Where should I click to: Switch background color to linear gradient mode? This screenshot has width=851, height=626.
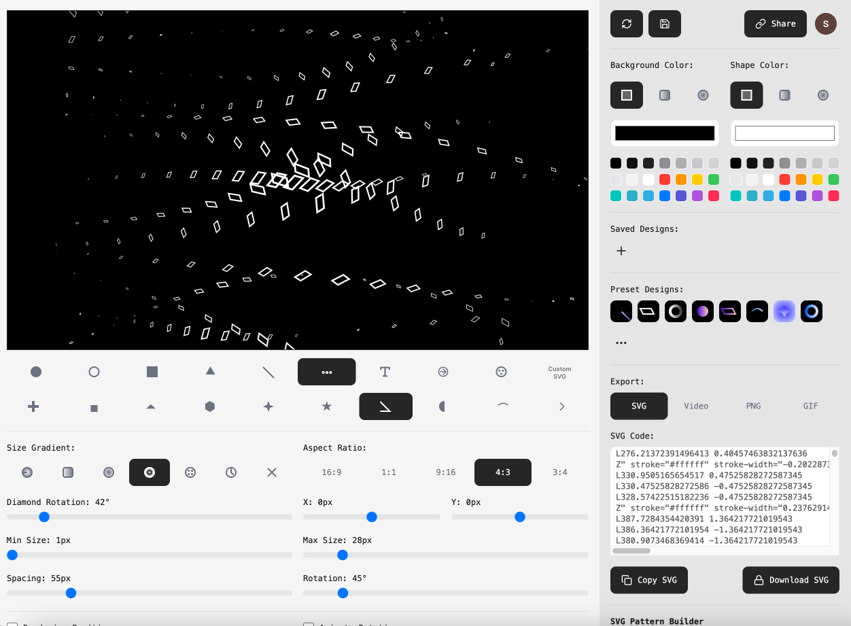665,95
